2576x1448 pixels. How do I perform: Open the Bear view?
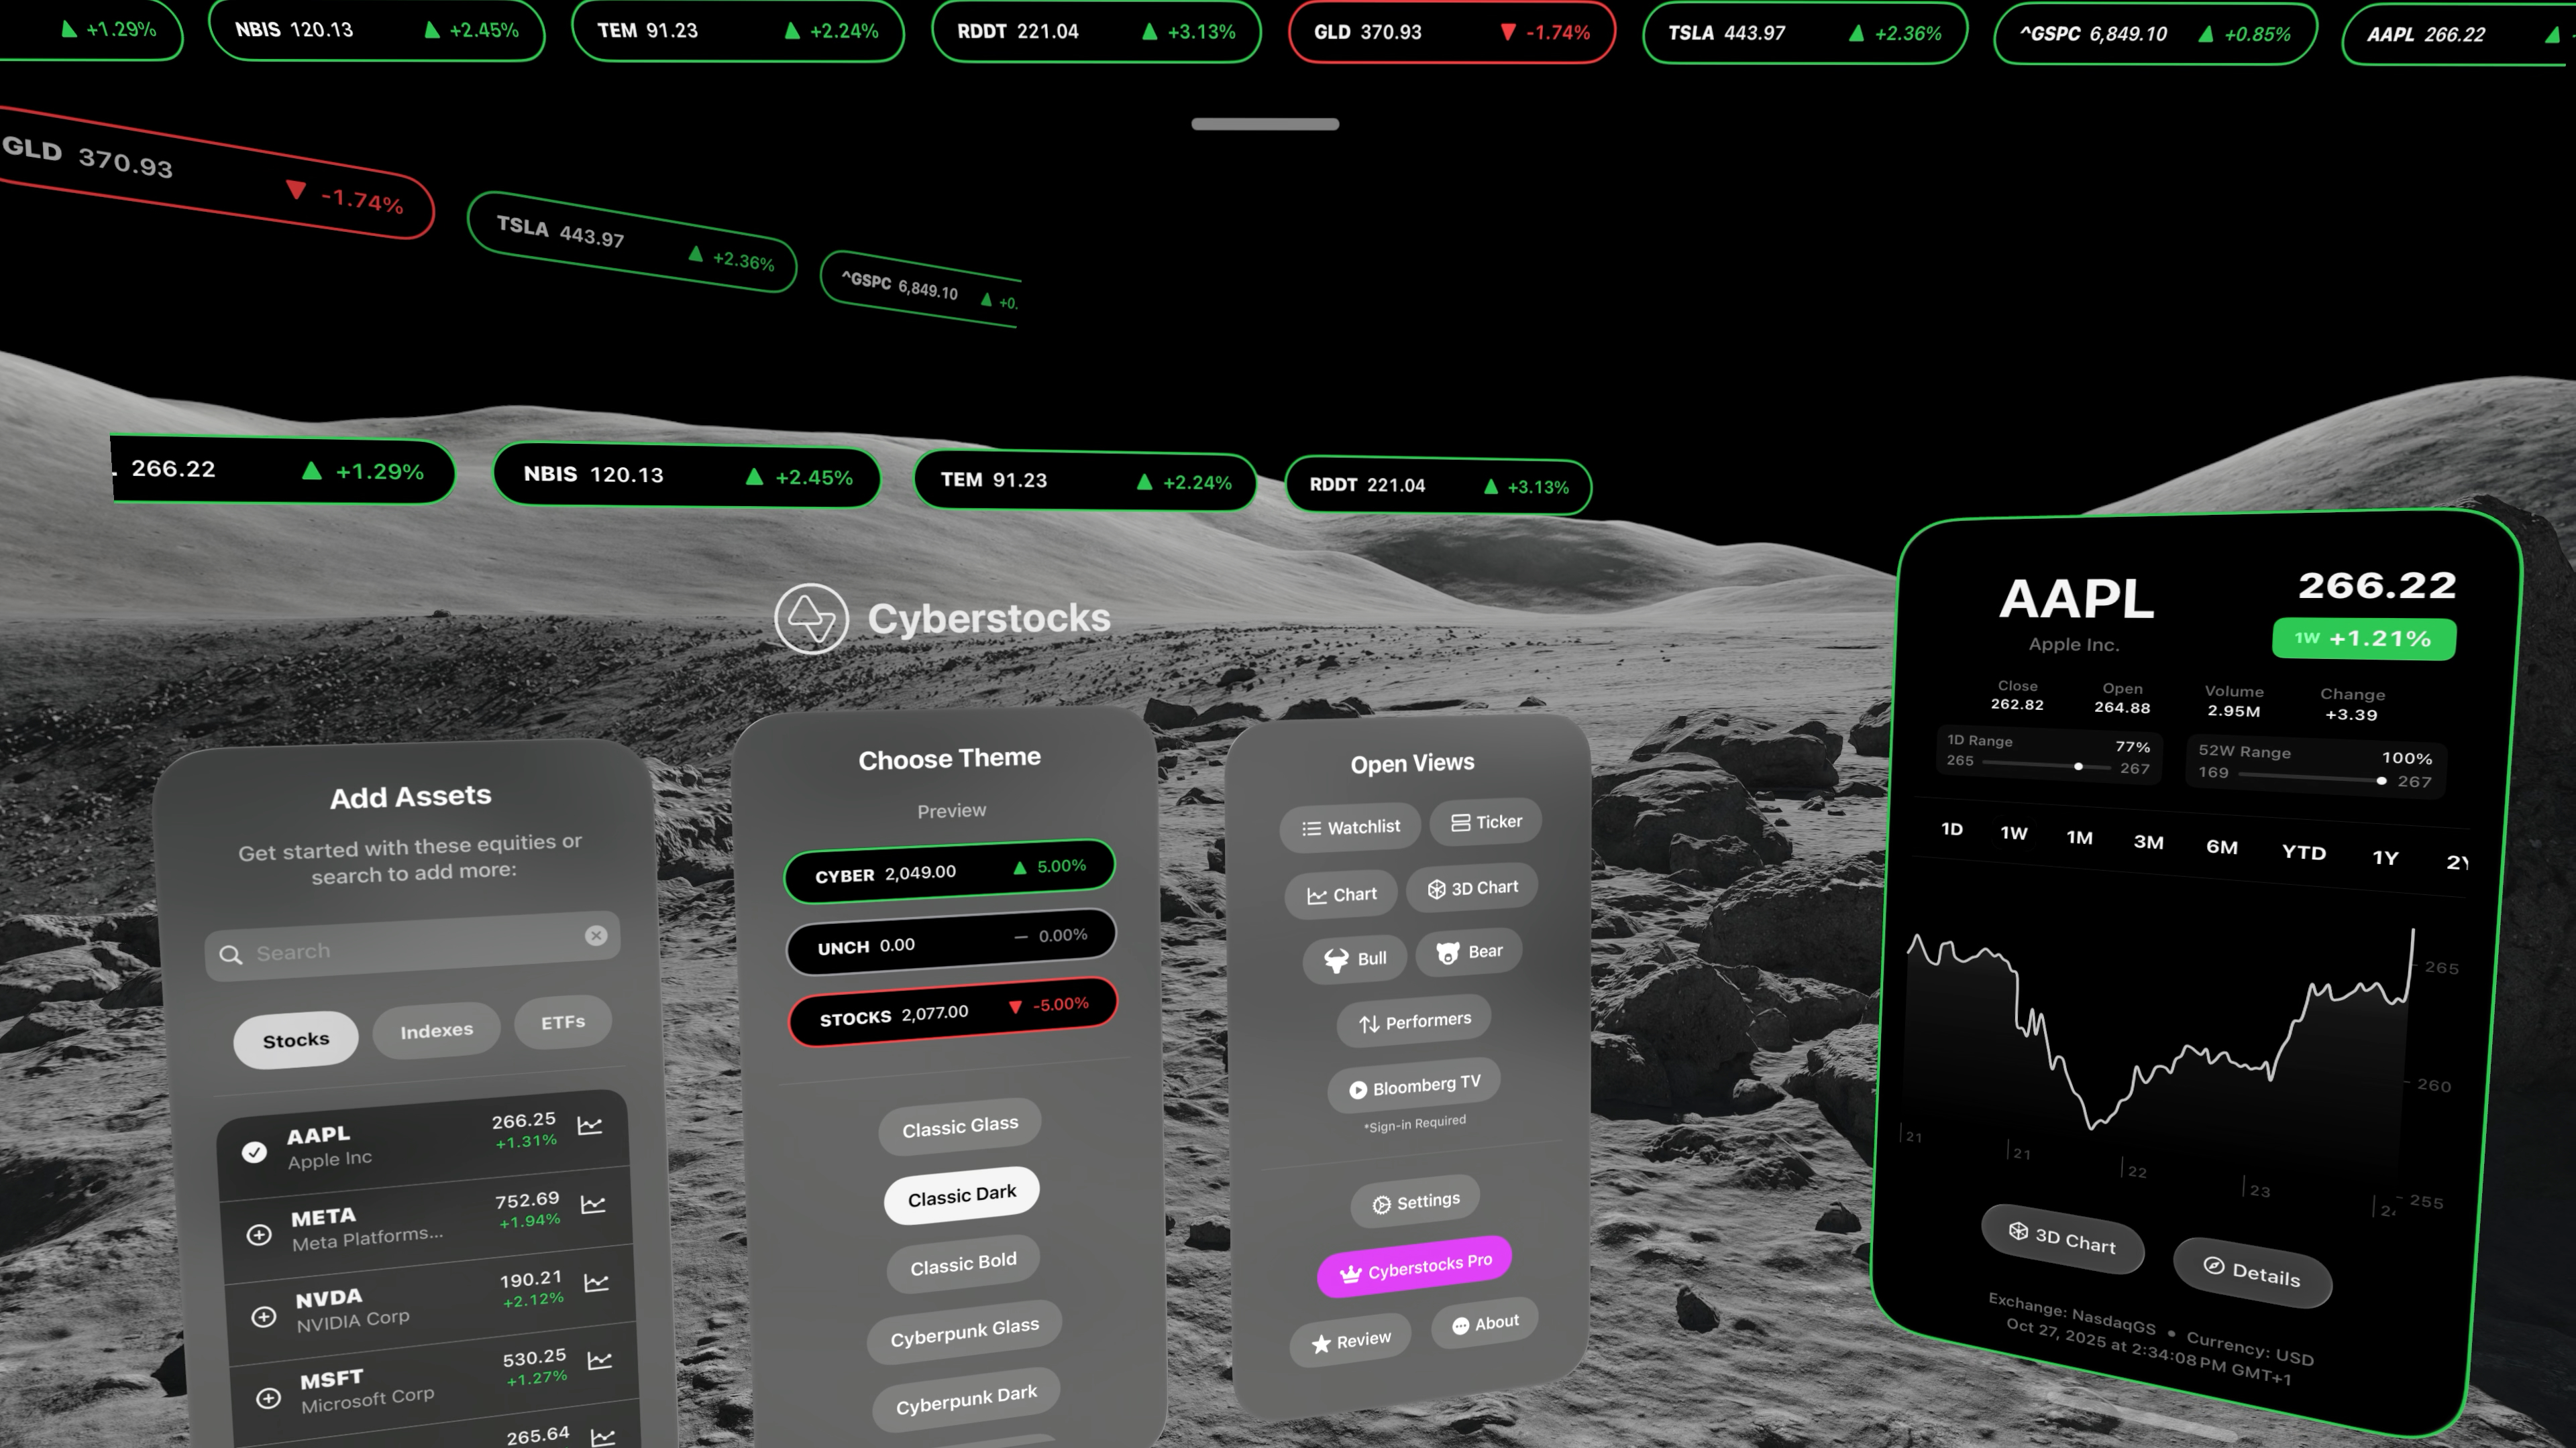pyautogui.click(x=1469, y=953)
